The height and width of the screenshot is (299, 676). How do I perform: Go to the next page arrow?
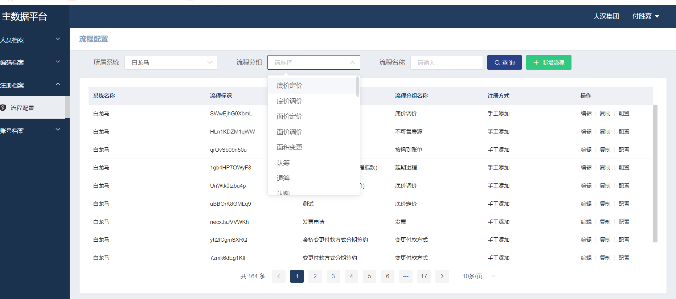click(442, 276)
